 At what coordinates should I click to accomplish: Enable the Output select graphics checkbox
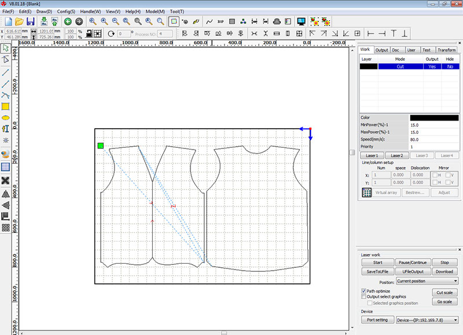[364, 297]
